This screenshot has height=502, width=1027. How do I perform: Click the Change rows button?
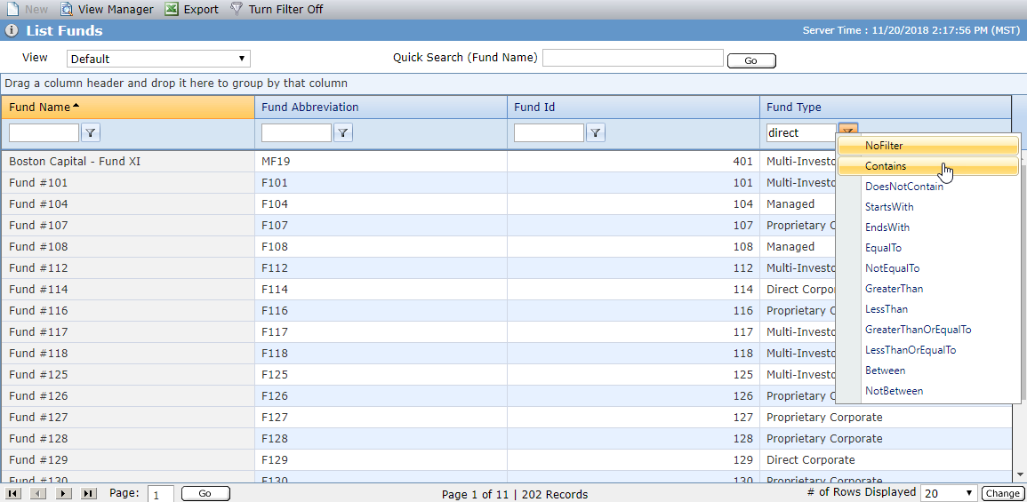pyautogui.click(x=1001, y=493)
